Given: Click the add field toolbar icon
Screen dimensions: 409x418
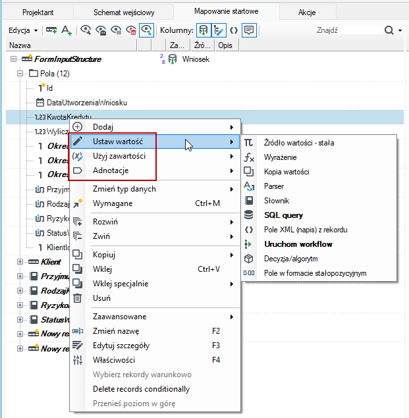Looking at the screenshot, I should (x=51, y=30).
